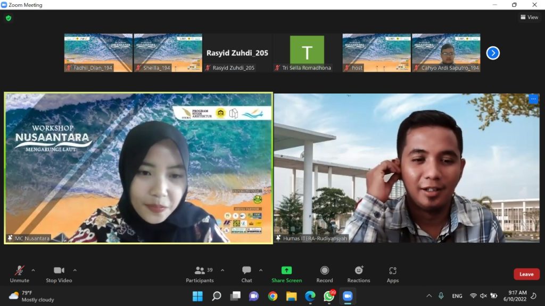Show meeting encryption info shield
This screenshot has height=306, width=545.
9,18
